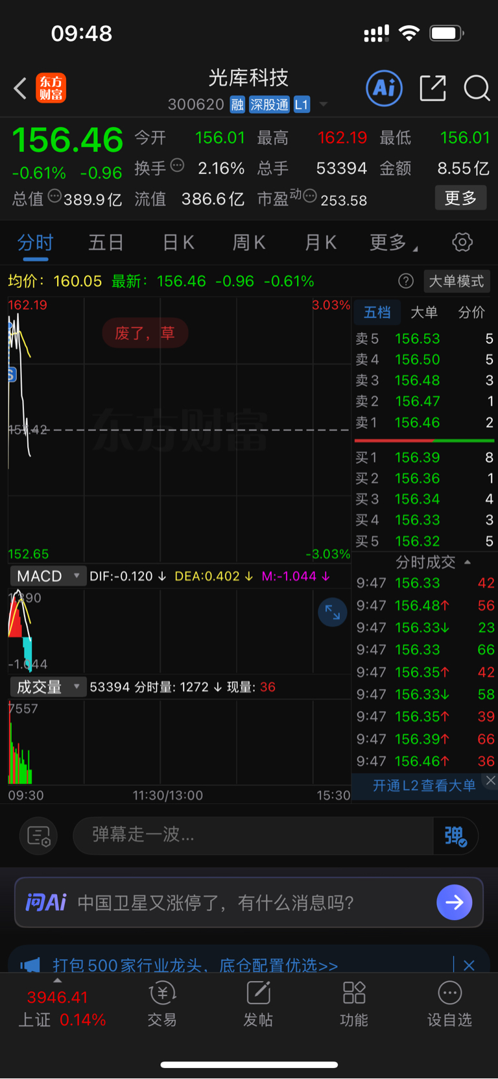Tap buy row 买2 156.36
The width and height of the screenshot is (498, 1079).
point(425,478)
